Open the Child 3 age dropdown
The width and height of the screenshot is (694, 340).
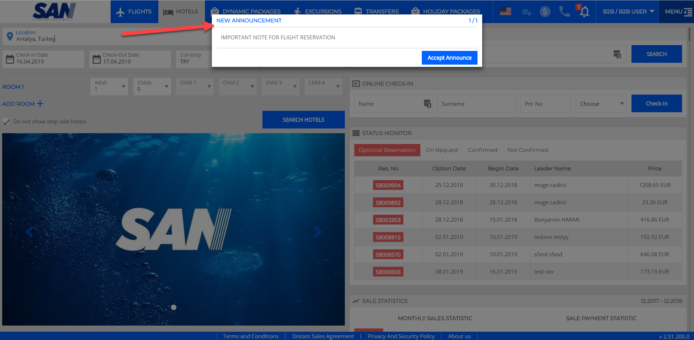coord(280,87)
